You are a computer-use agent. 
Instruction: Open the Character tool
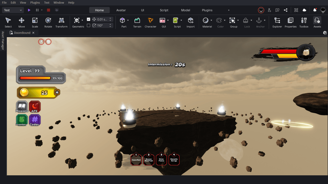pos(150,22)
